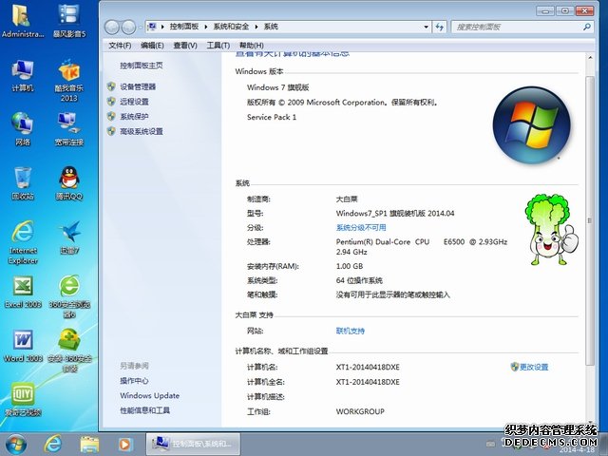The height and width of the screenshot is (456, 608).
Task: Go to 控制面板主页
Action: 142,66
